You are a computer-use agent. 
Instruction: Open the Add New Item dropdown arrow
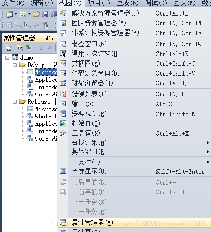[29, 14]
